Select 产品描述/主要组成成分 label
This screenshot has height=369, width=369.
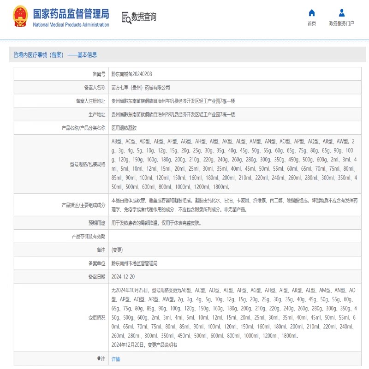pos(83,205)
